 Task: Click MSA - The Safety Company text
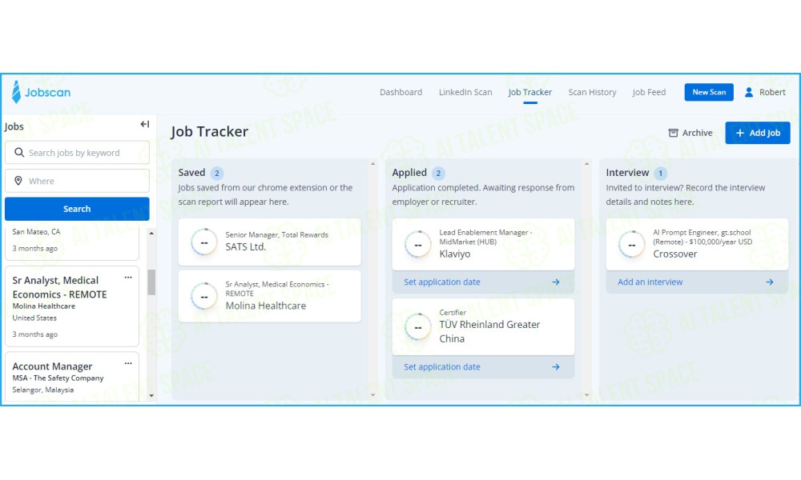coord(58,378)
